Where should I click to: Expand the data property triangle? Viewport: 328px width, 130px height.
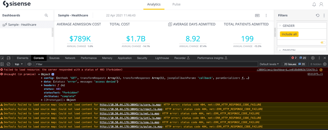tap(42, 82)
